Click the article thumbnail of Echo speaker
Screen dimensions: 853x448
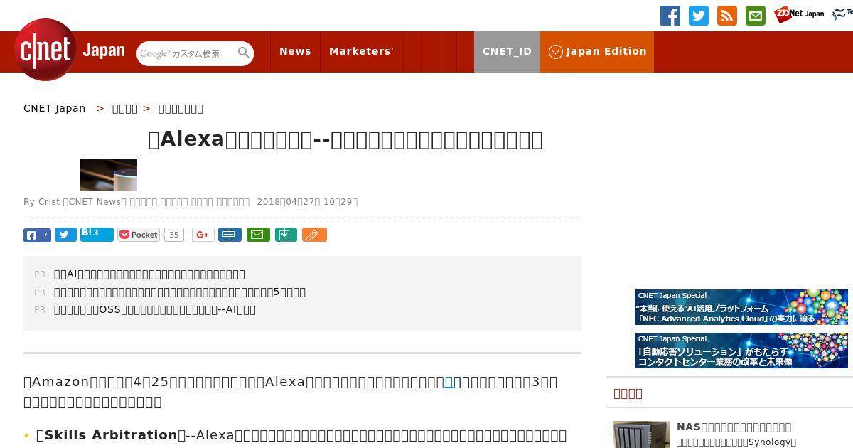coord(109,174)
